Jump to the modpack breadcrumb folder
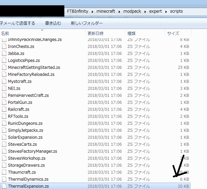Image resolution: width=207 pixels, height=189 pixels. coord(132,11)
